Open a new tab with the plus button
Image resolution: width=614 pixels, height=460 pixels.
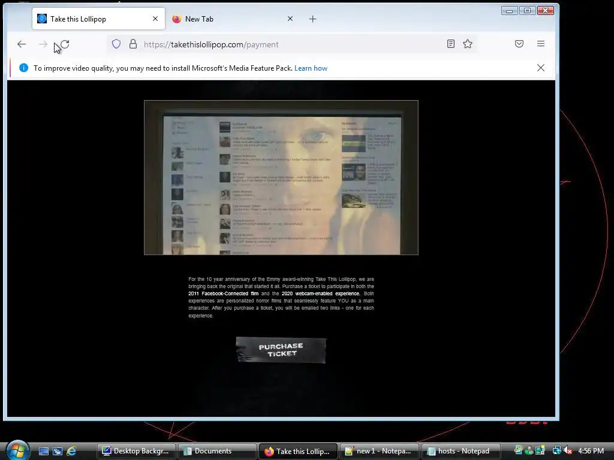[312, 19]
